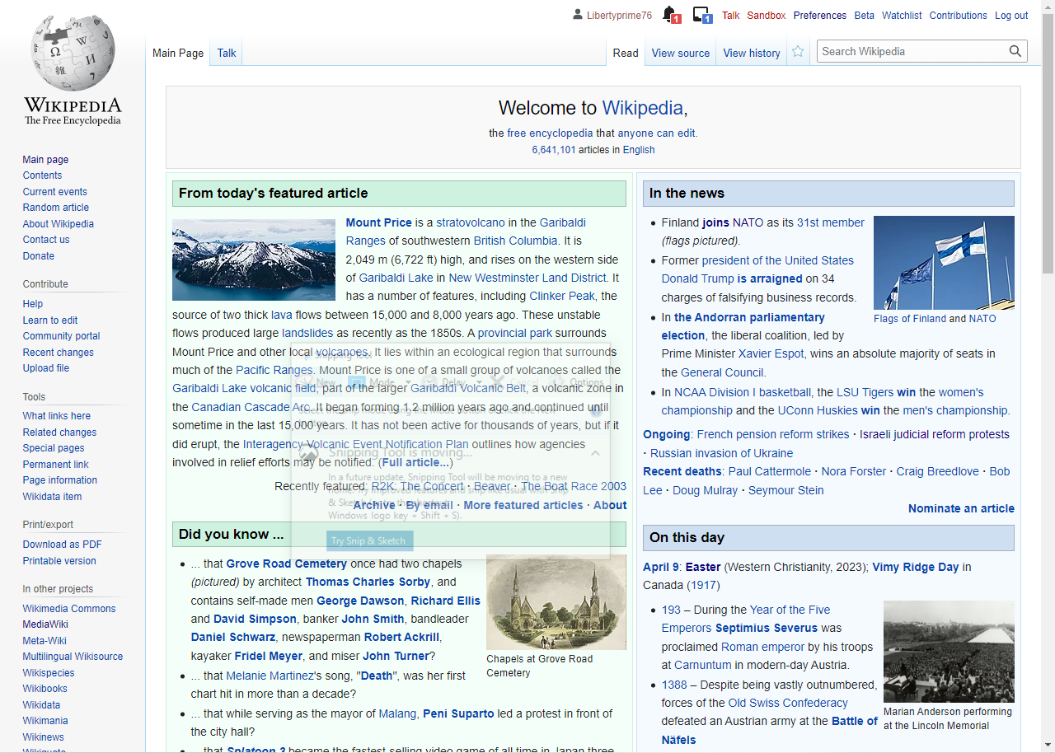Go to Current events in sidebar
1055x753 pixels.
pos(54,192)
